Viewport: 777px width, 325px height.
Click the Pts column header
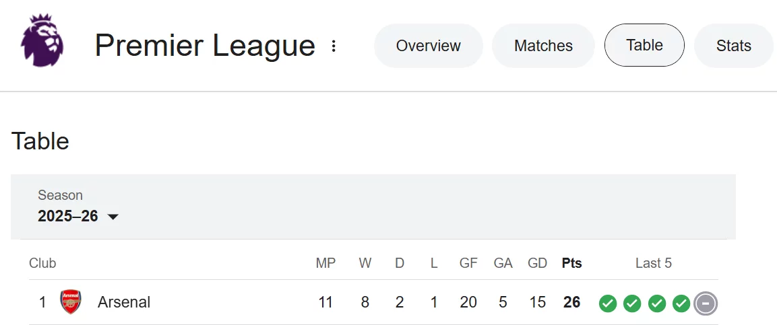click(x=571, y=263)
